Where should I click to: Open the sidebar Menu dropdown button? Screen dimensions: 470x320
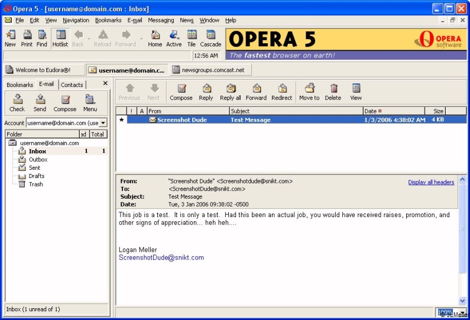90,103
